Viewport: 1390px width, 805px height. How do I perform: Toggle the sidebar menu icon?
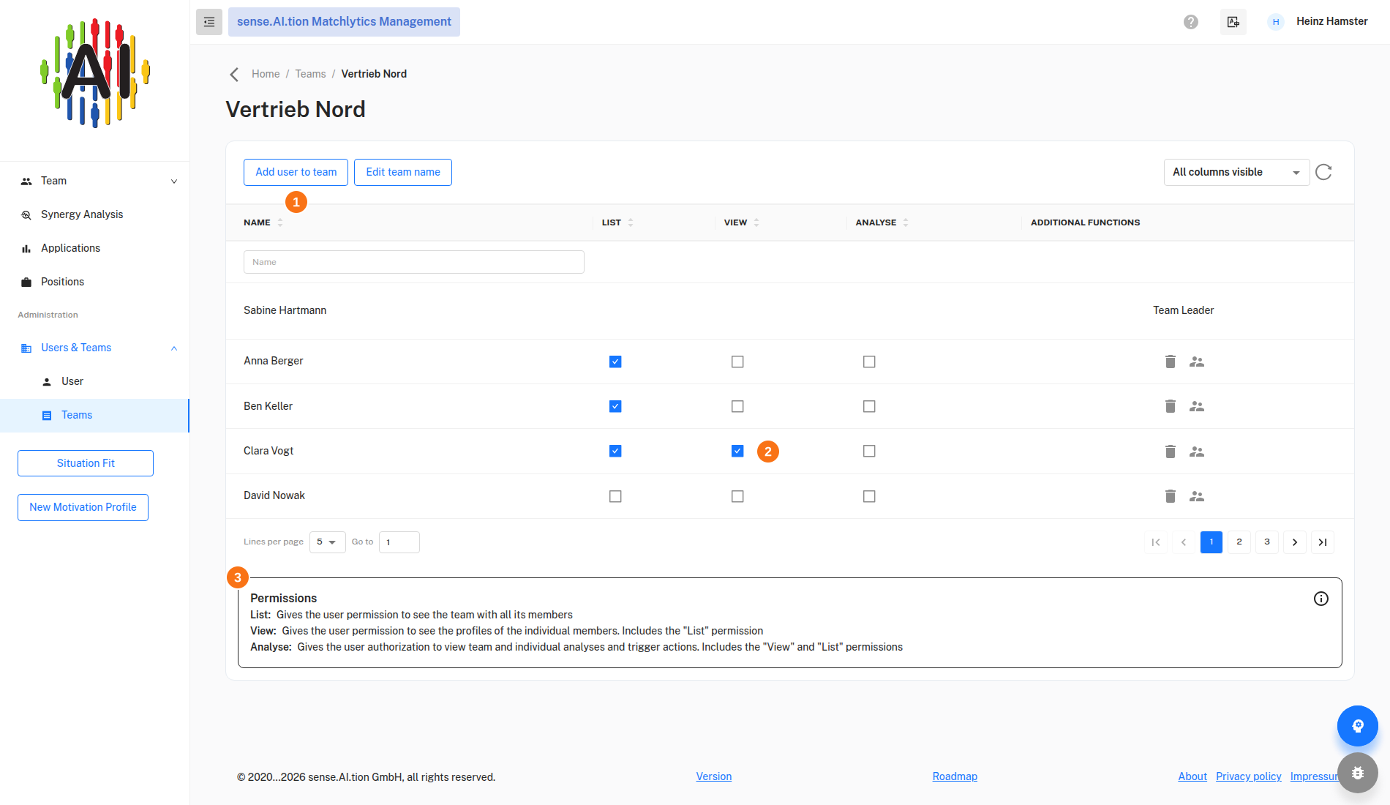tap(209, 22)
